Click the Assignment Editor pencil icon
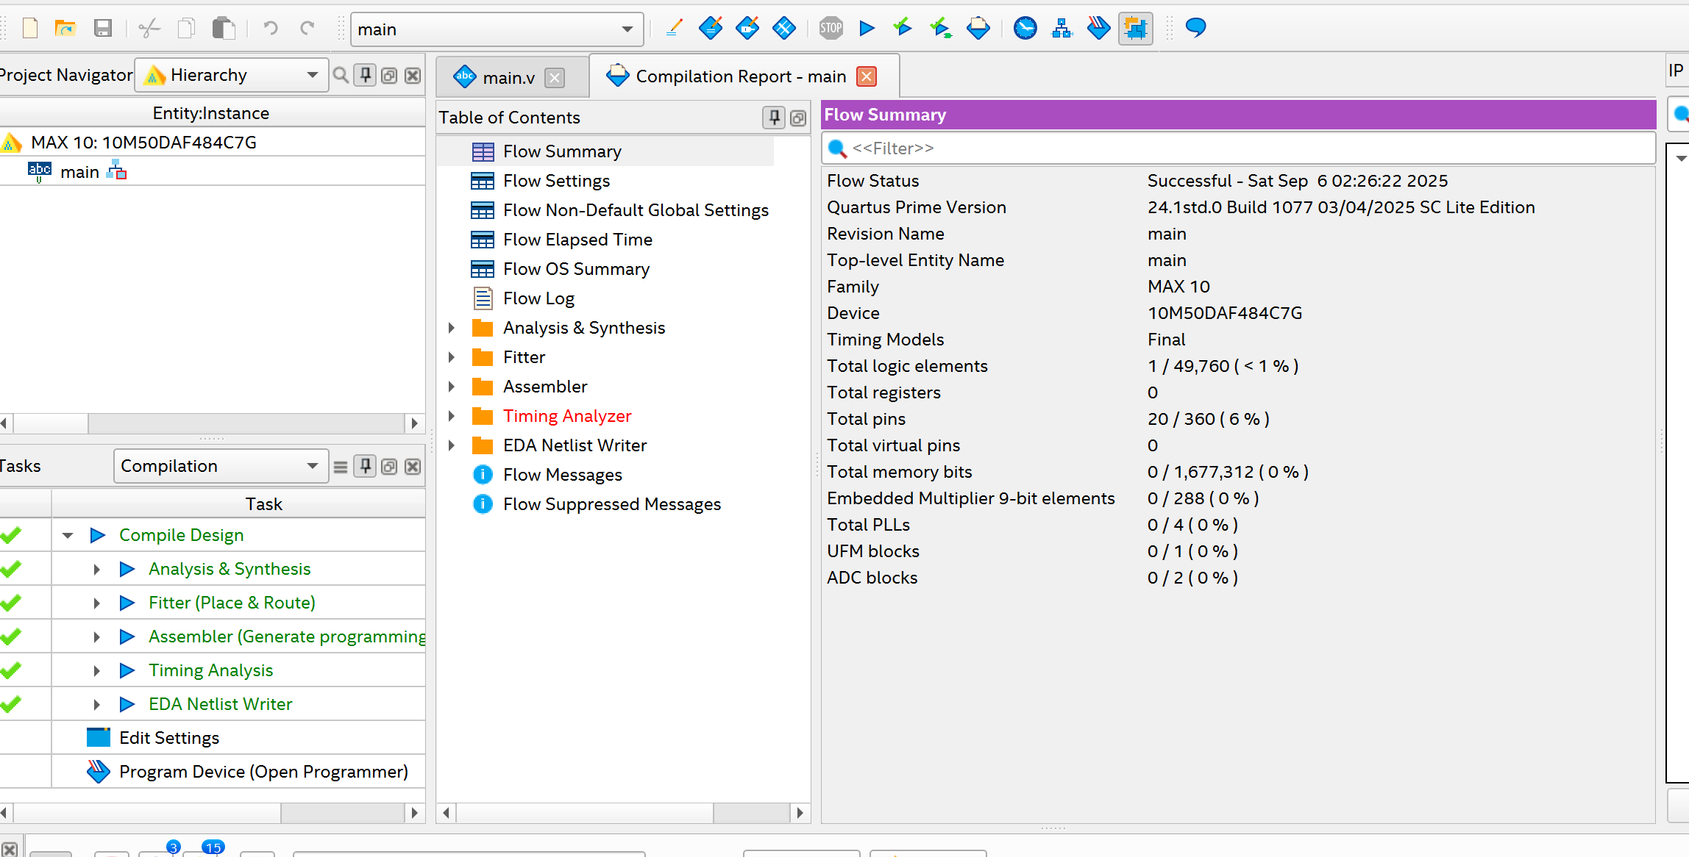The width and height of the screenshot is (1689, 857). (674, 29)
